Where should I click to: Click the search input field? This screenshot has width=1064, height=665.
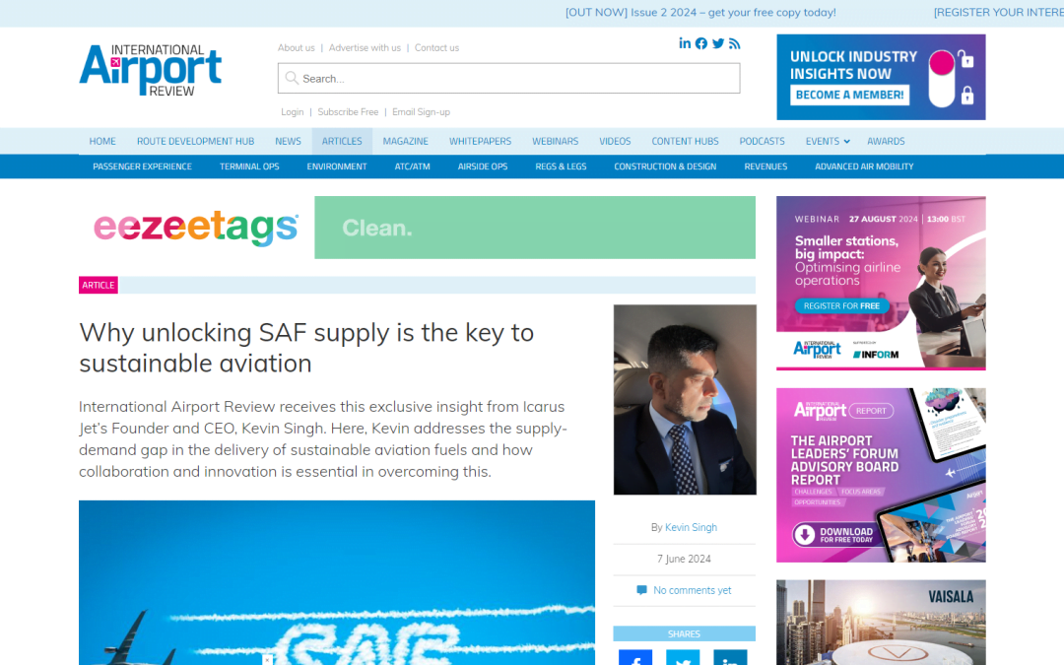click(x=508, y=78)
